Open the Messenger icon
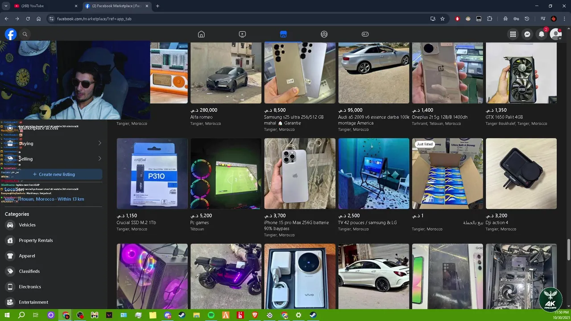Screen dimensions: 571x321 [527, 34]
